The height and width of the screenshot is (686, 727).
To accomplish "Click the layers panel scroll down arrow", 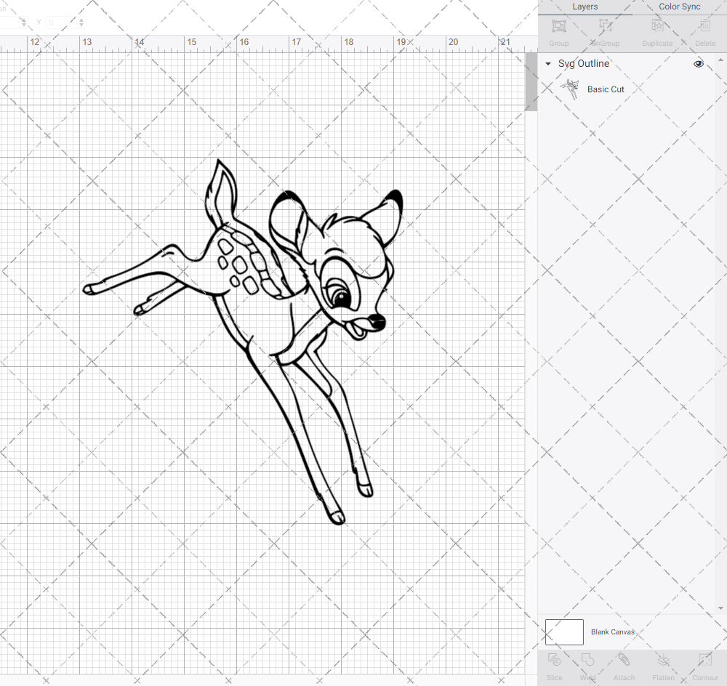I will pos(720,608).
